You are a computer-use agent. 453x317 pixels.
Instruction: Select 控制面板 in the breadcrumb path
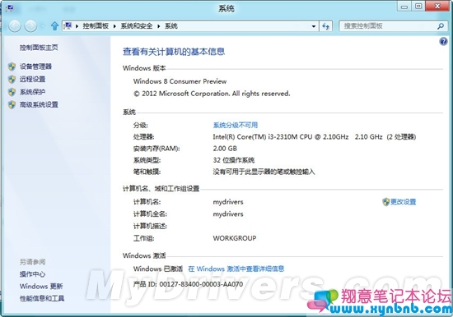[x=96, y=26]
